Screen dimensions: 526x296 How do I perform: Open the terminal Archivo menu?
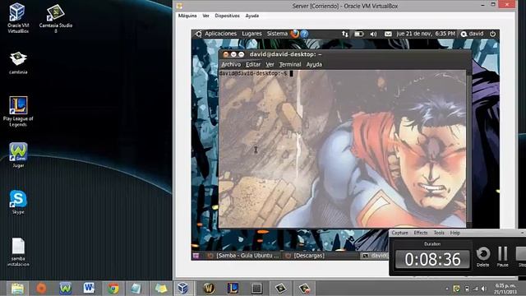[231, 64]
